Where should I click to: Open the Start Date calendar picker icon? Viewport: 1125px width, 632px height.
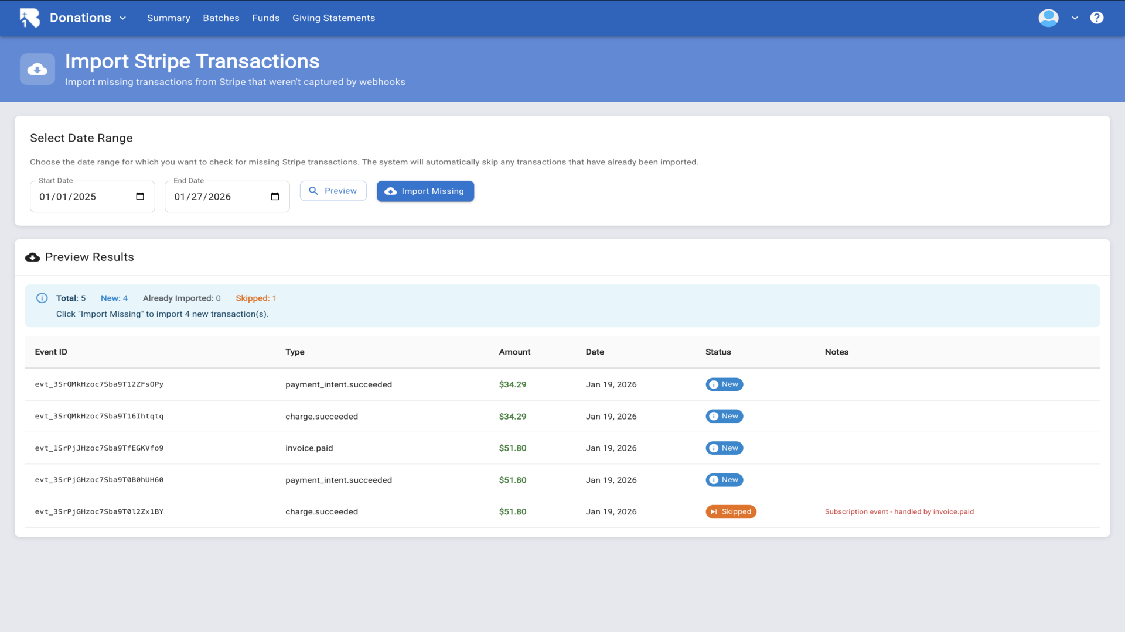140,197
